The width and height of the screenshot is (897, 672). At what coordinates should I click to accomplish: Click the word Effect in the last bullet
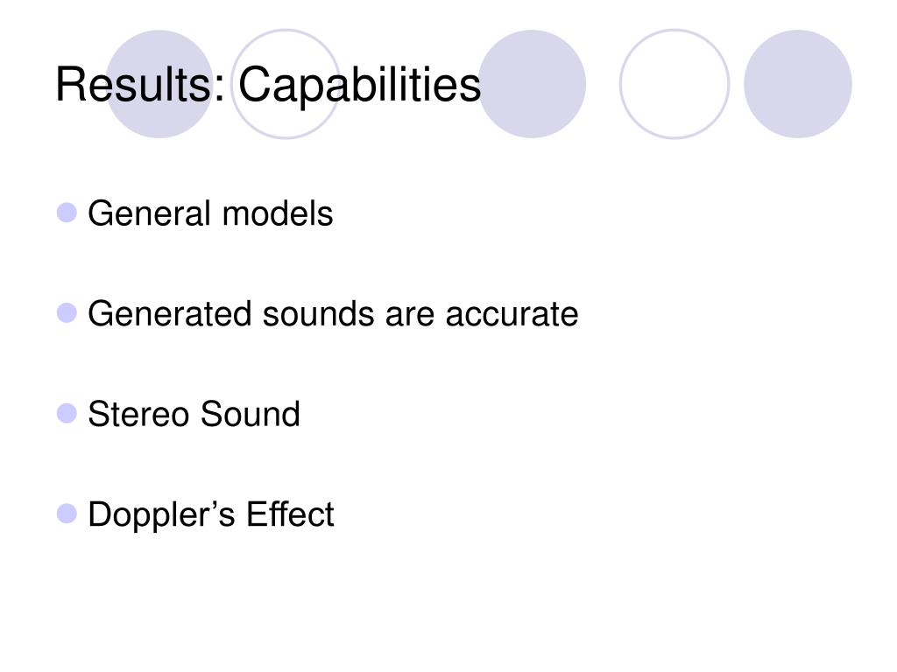pyautogui.click(x=290, y=514)
